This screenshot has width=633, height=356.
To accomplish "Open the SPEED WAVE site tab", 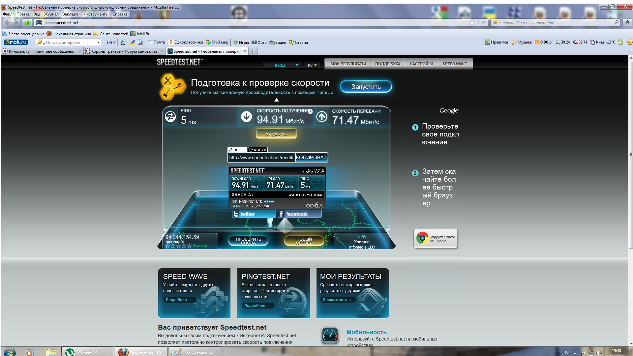I will click(x=455, y=64).
